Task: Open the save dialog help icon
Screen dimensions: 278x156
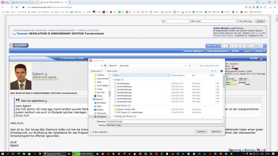Action: [x=221, y=71]
